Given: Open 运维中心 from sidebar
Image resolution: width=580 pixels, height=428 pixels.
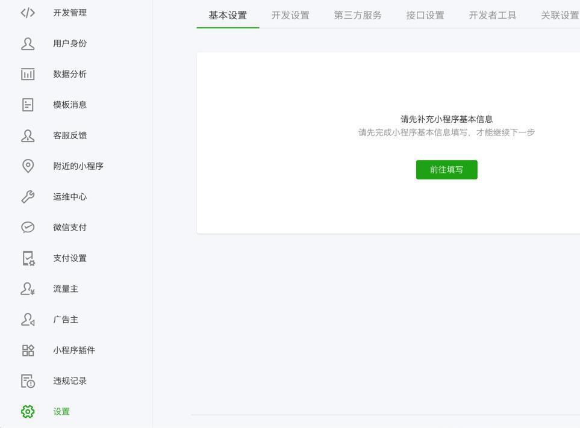Looking at the screenshot, I should (x=70, y=197).
